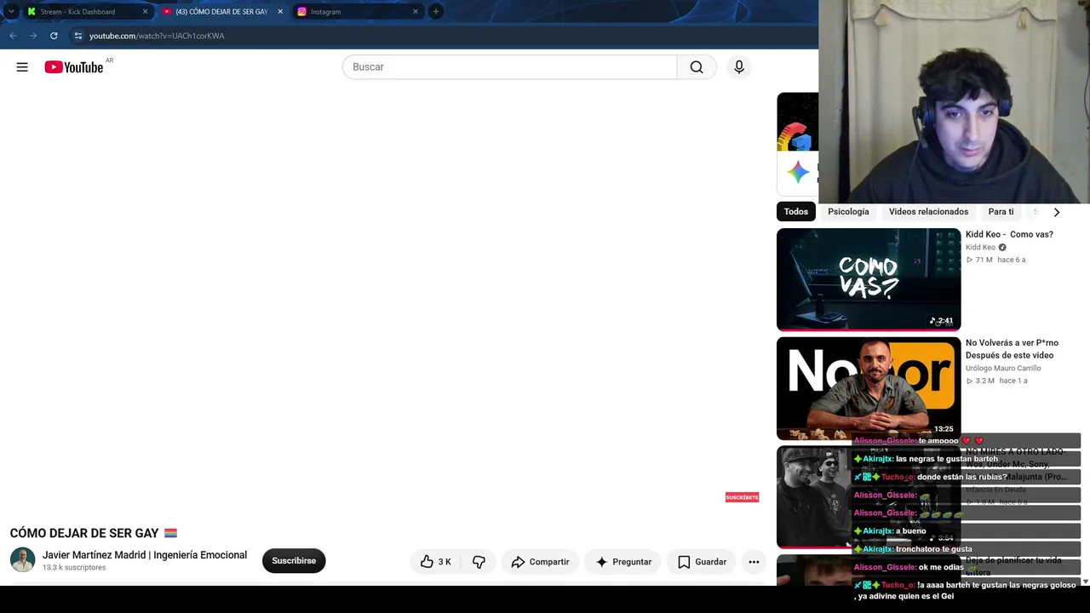Select the Para ti filter chip
This screenshot has height=613, width=1090.
click(1001, 212)
